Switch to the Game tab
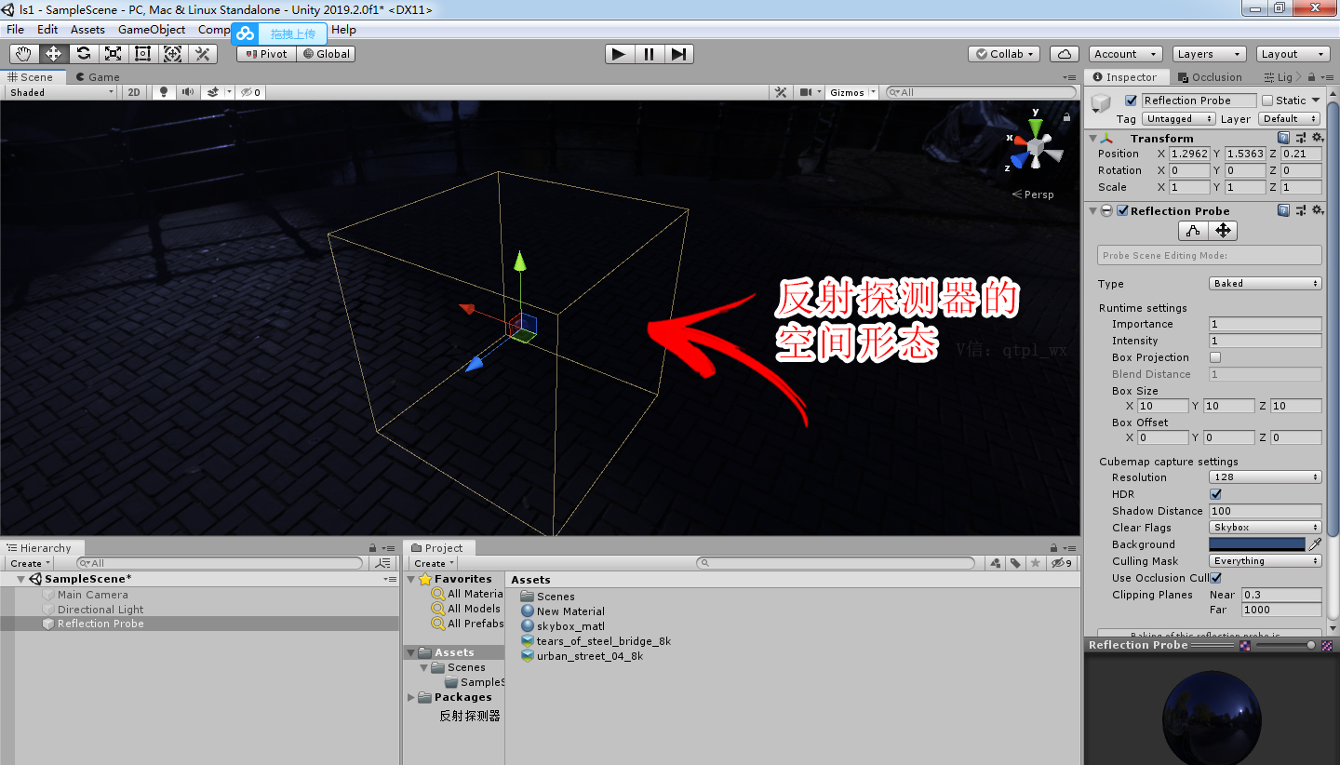 pyautogui.click(x=99, y=77)
